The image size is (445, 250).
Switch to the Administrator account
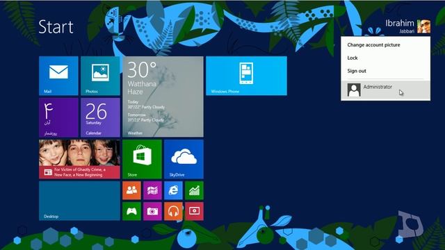click(385, 90)
